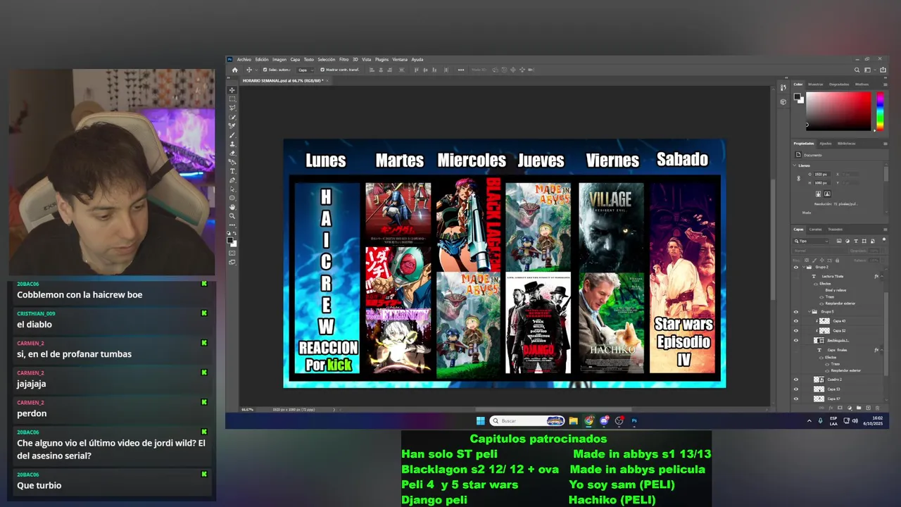Hide the Grupo 5 layer group
The height and width of the screenshot is (507, 901).
coord(796,312)
